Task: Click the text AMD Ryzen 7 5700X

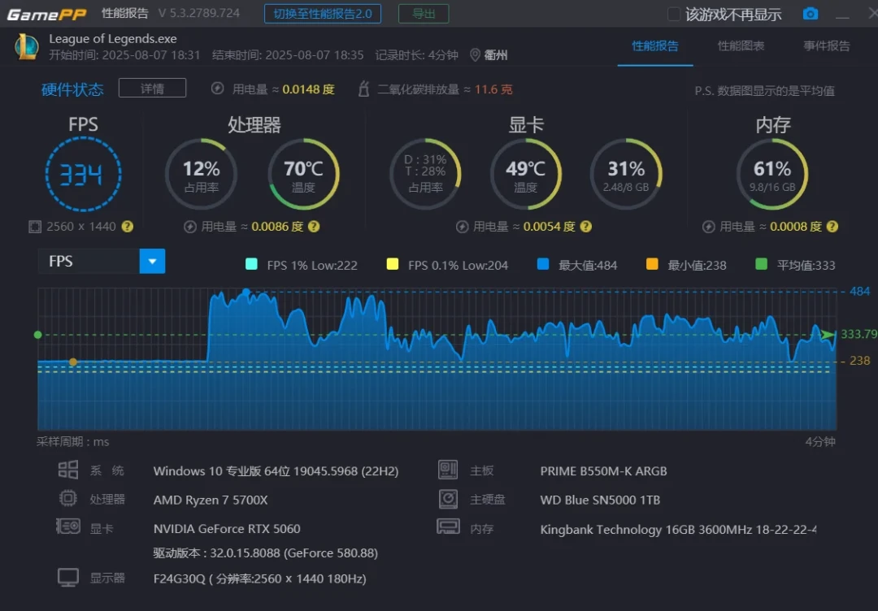Action: coord(211,500)
